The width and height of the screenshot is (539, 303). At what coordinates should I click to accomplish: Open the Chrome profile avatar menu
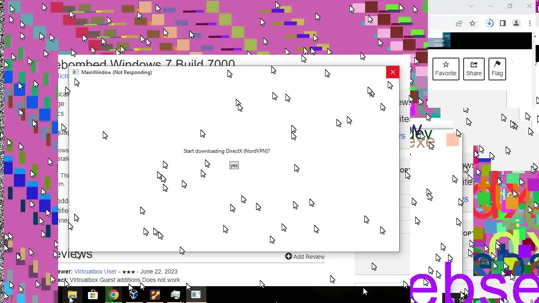coord(517,24)
